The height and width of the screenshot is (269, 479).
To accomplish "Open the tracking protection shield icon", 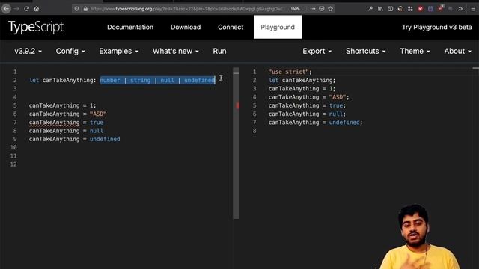I will click(76, 9).
